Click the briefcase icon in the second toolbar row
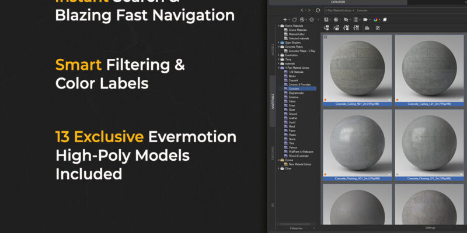The height and width of the screenshot is (233, 467). tap(367, 28)
